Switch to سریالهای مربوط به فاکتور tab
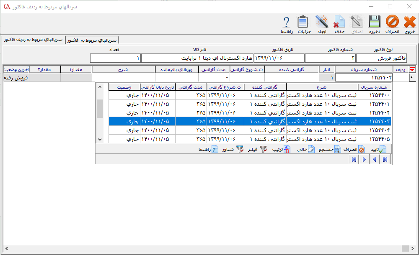This screenshot has width=419, height=255. 92,40
